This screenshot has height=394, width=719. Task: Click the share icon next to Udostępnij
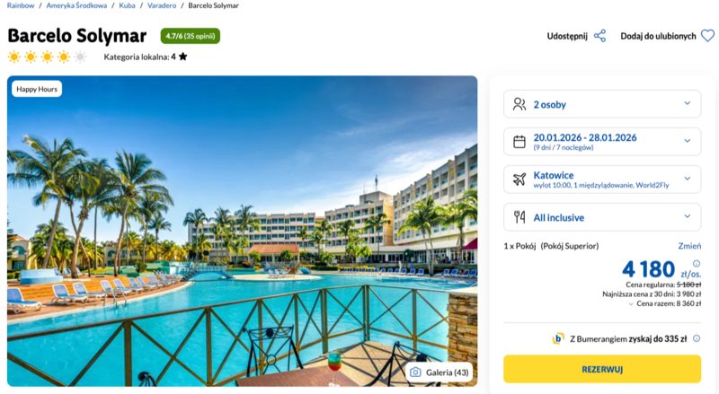pyautogui.click(x=599, y=36)
